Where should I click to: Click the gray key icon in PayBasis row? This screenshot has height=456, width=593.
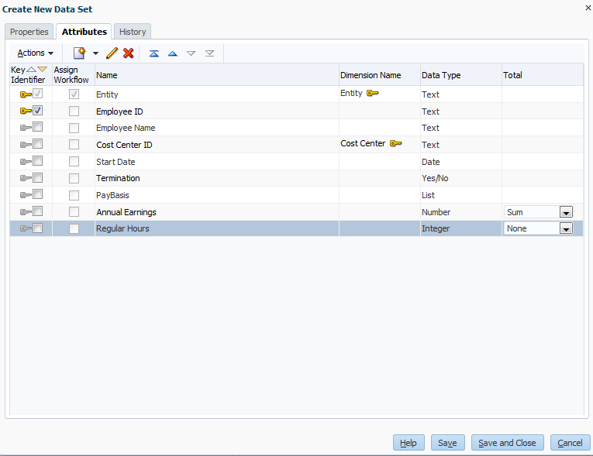[x=26, y=195]
